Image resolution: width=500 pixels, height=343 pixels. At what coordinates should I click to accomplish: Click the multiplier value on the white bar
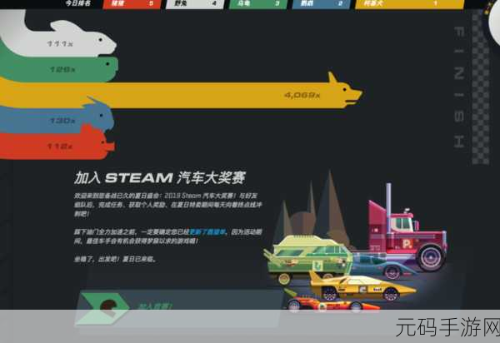tap(60, 43)
